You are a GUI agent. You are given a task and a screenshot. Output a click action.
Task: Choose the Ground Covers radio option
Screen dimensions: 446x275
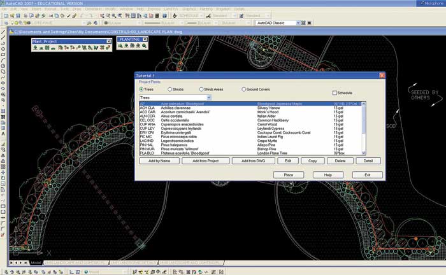click(243, 90)
